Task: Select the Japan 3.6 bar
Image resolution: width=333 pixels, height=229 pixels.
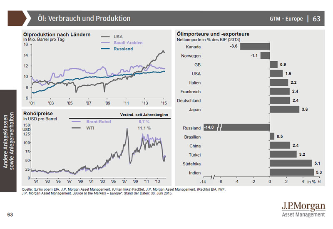Action: pyautogui.click(x=284, y=110)
